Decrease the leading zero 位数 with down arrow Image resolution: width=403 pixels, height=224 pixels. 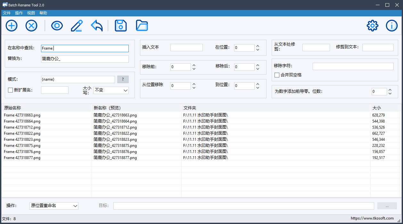tap(390, 93)
